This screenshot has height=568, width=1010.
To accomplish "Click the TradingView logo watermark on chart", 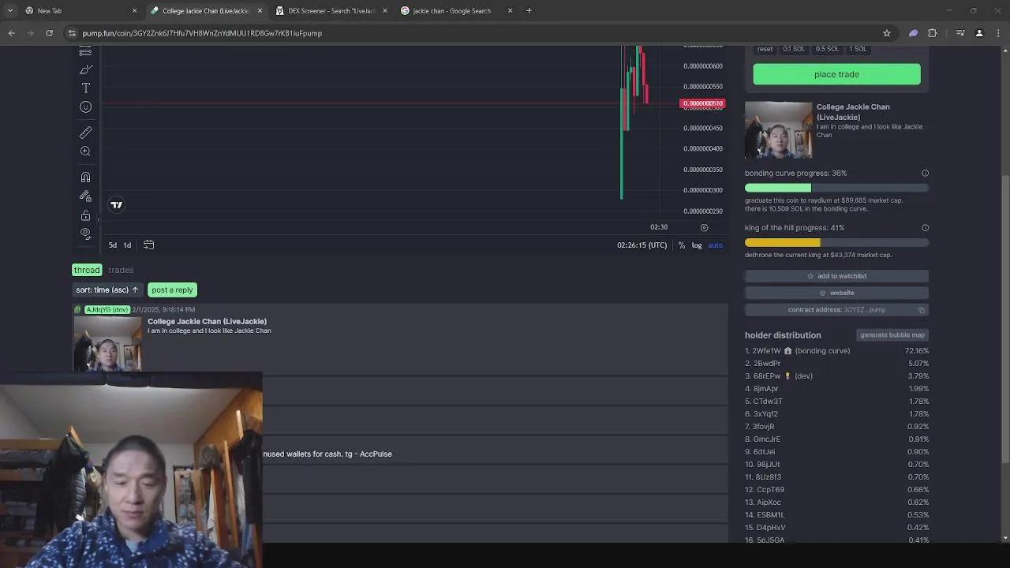I will point(116,204).
